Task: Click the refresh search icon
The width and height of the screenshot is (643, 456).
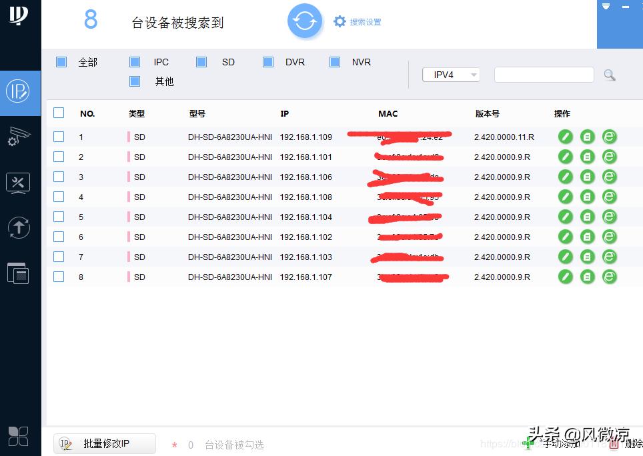Action: 305,21
